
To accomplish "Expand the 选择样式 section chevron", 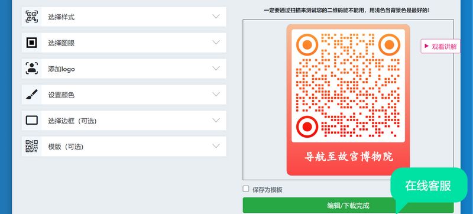I will [x=216, y=17].
